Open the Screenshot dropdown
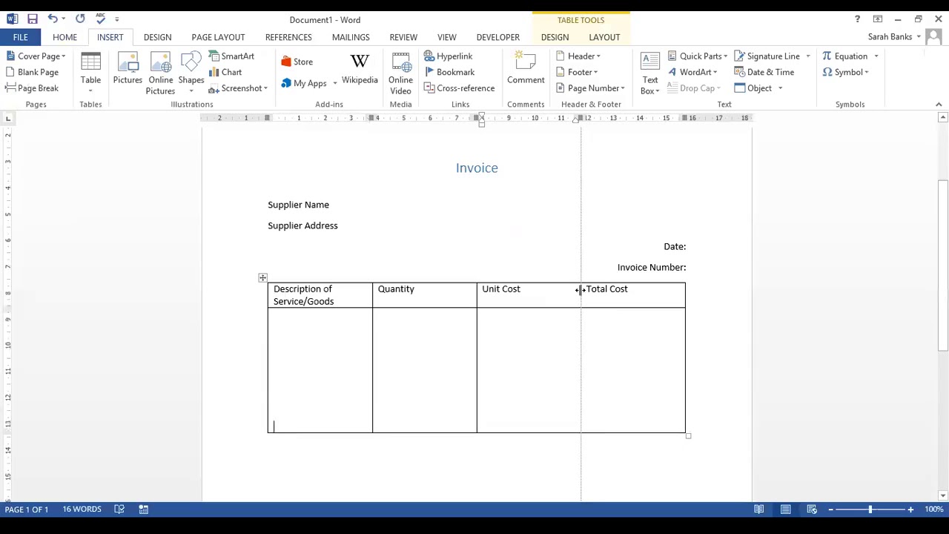This screenshot has height=534, width=949. tap(238, 88)
